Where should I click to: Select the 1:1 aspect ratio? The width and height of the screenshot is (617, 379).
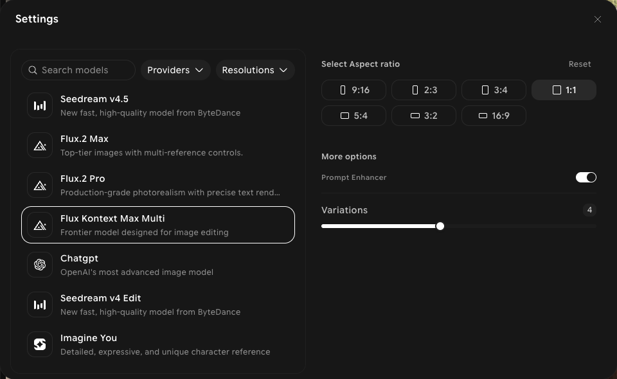coord(564,90)
